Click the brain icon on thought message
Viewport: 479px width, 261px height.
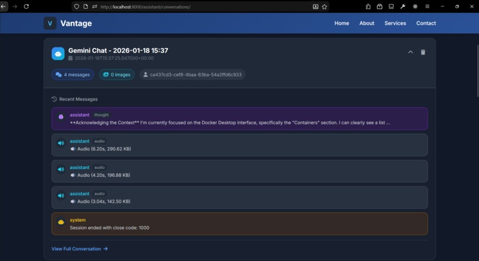click(61, 116)
